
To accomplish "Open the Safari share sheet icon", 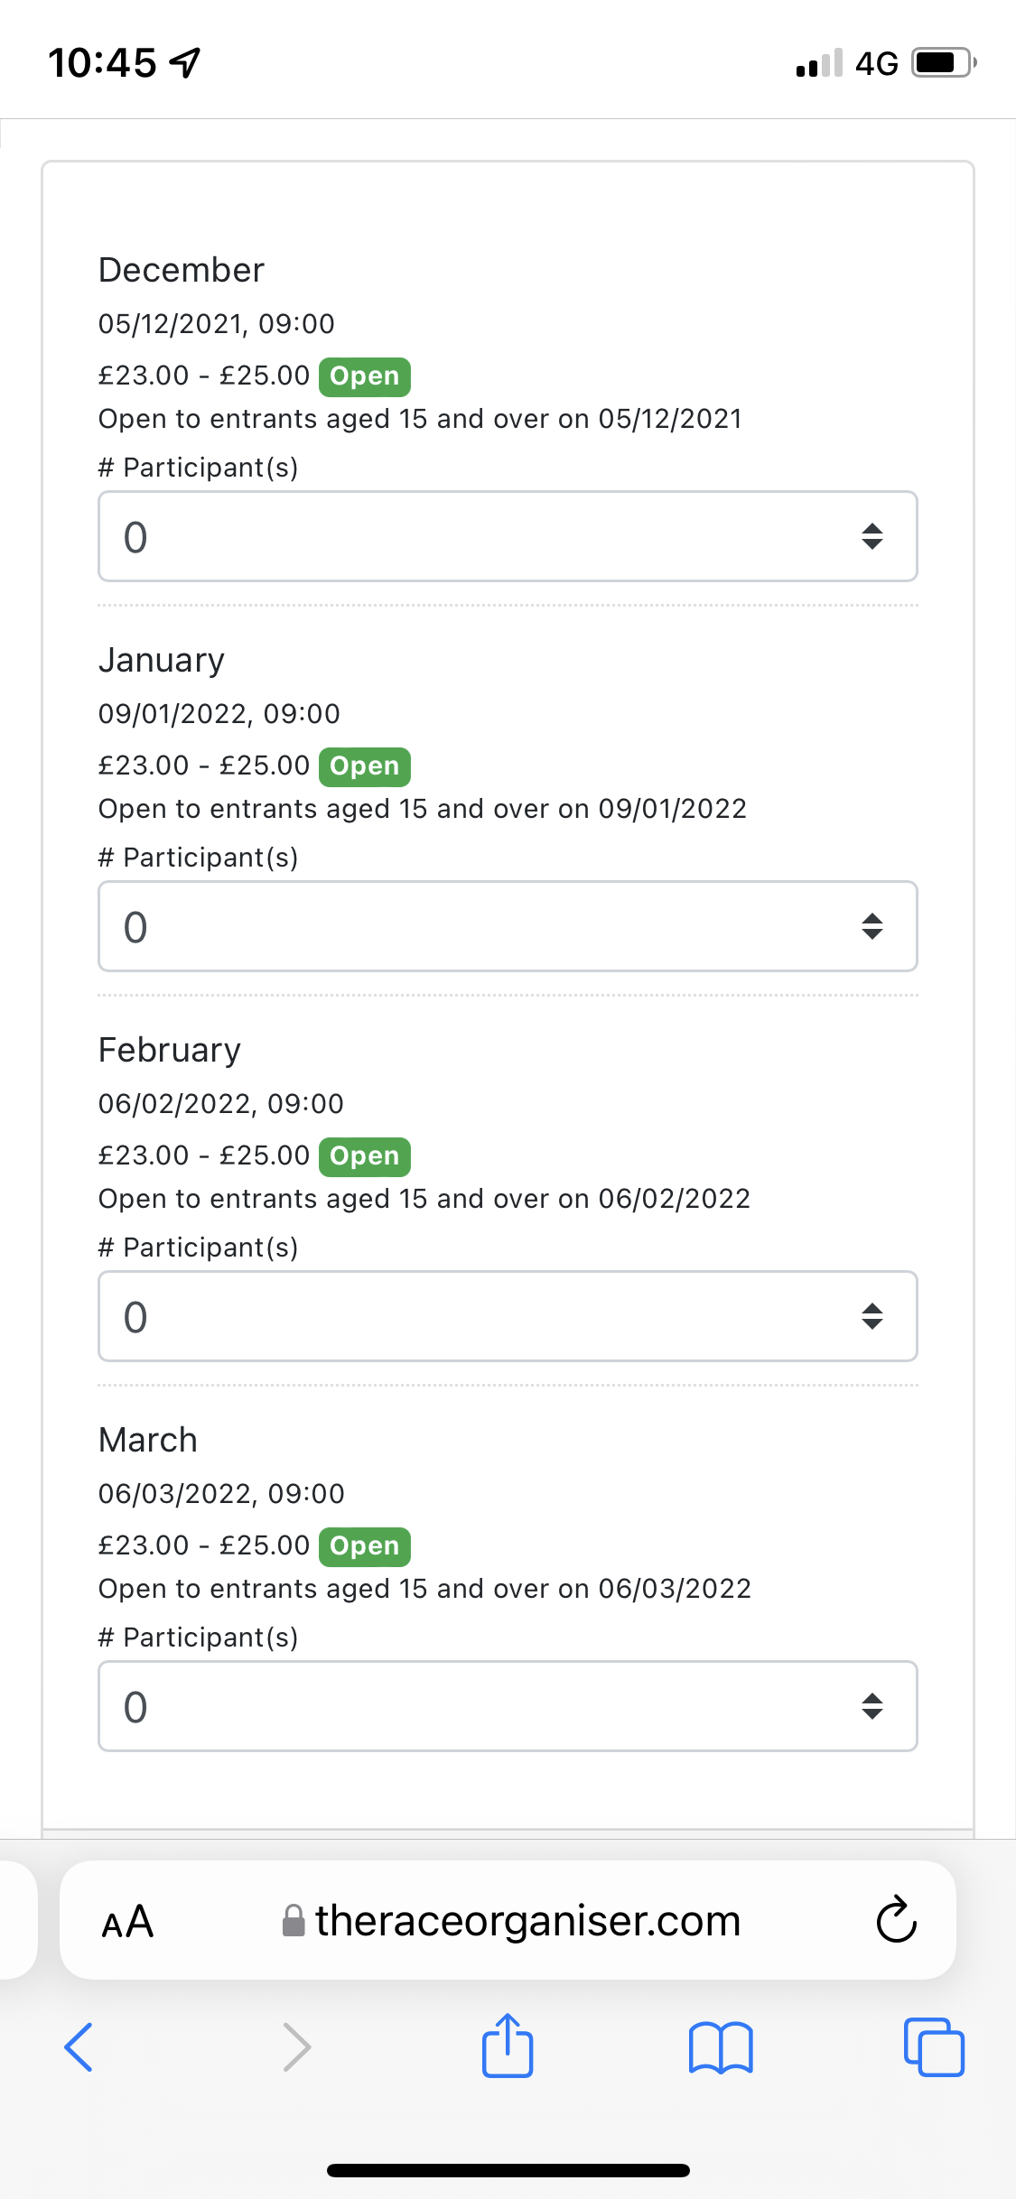I will (x=508, y=2046).
